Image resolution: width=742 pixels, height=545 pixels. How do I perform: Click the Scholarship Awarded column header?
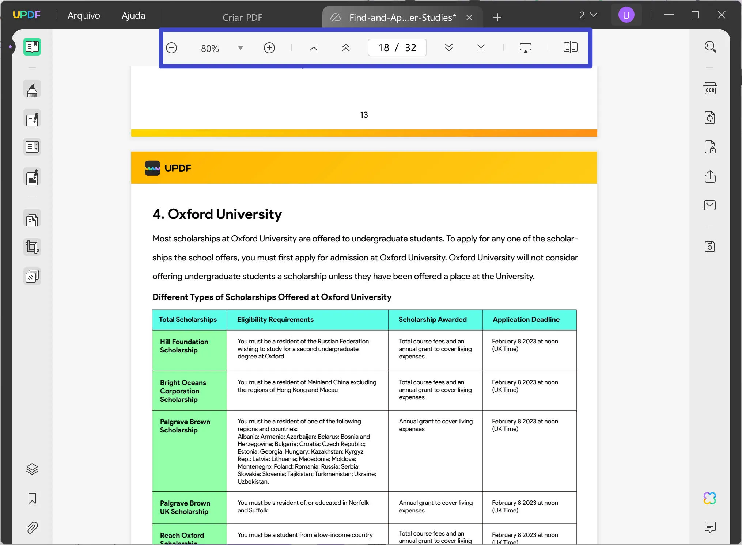pos(435,320)
